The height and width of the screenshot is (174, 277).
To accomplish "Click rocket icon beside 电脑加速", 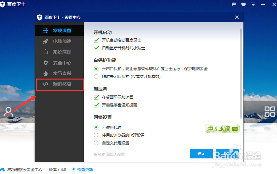I will [x=46, y=41].
